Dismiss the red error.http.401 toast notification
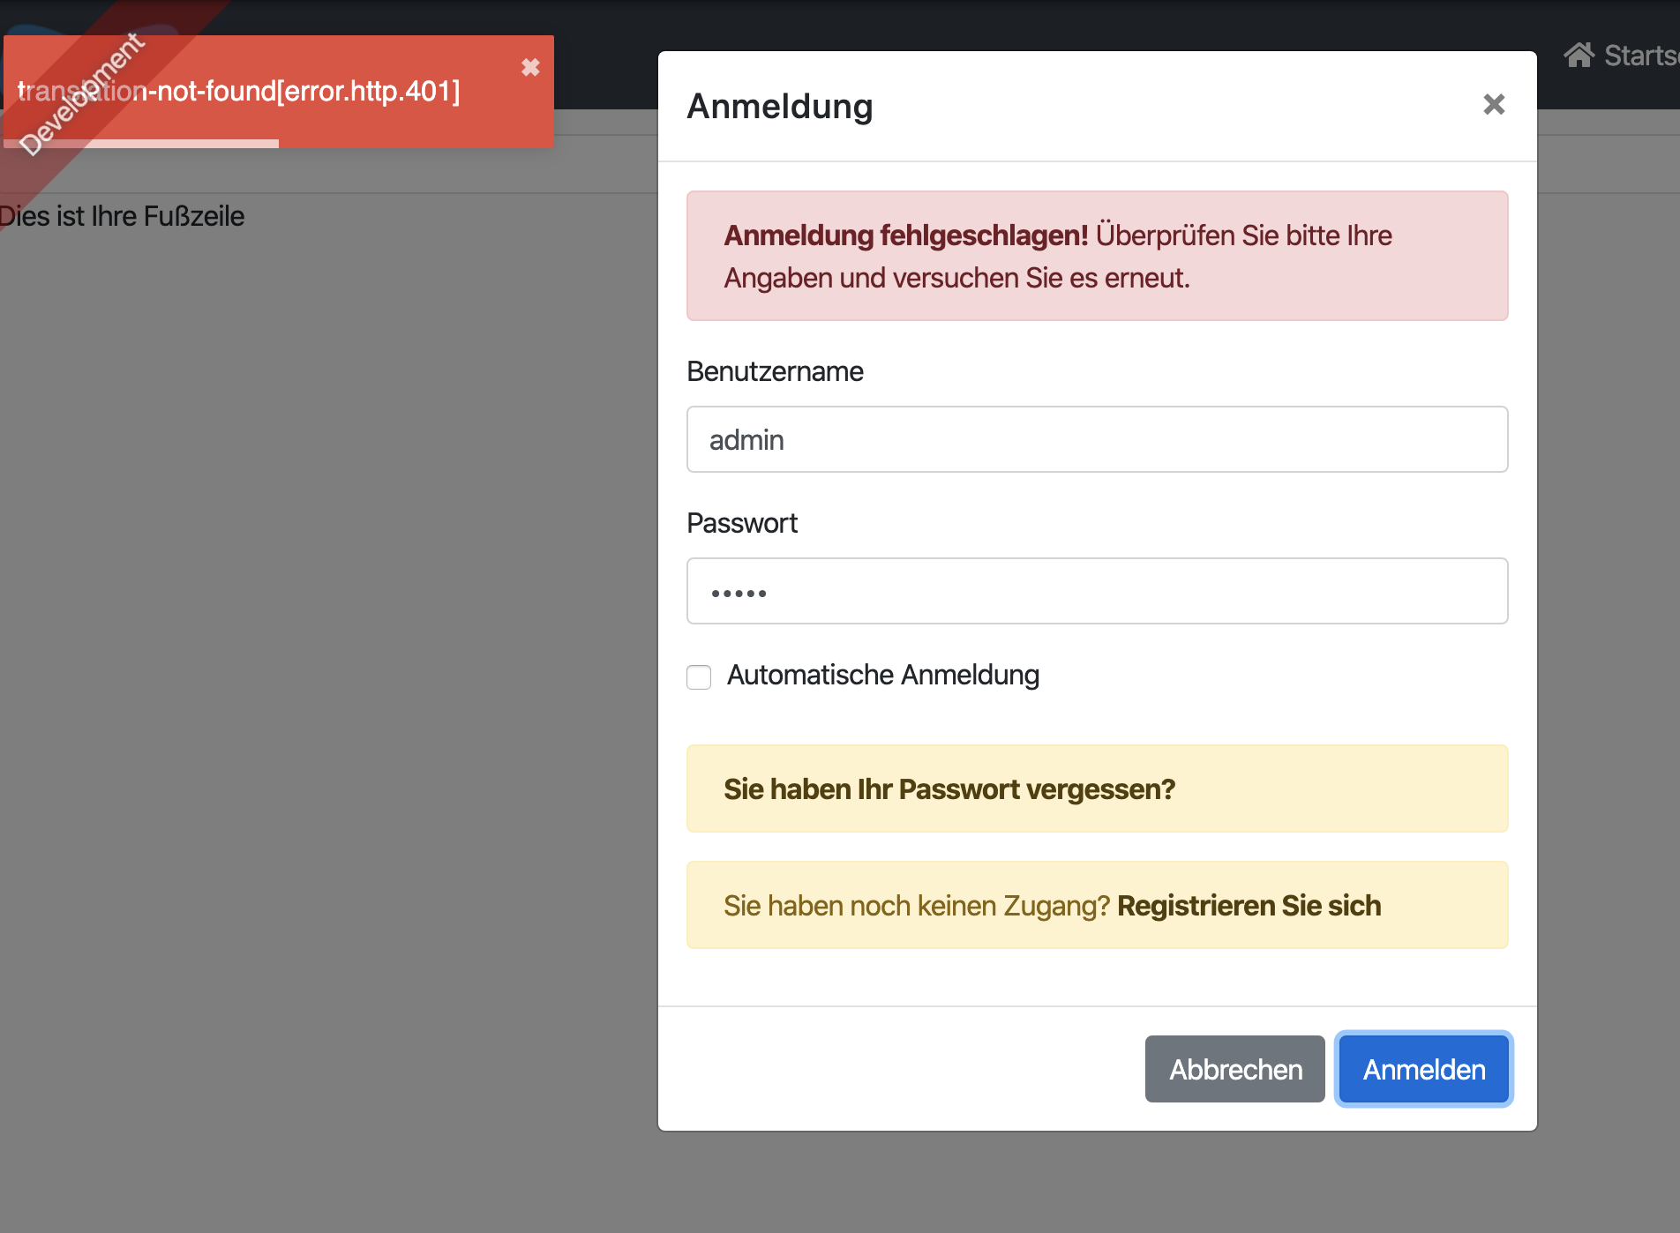This screenshot has width=1680, height=1233. coord(530,67)
